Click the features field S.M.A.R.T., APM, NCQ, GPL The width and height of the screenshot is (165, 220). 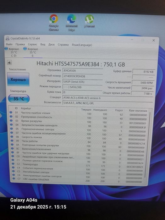[107, 103]
